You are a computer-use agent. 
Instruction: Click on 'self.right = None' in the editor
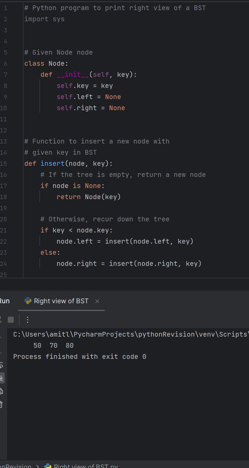point(91,108)
